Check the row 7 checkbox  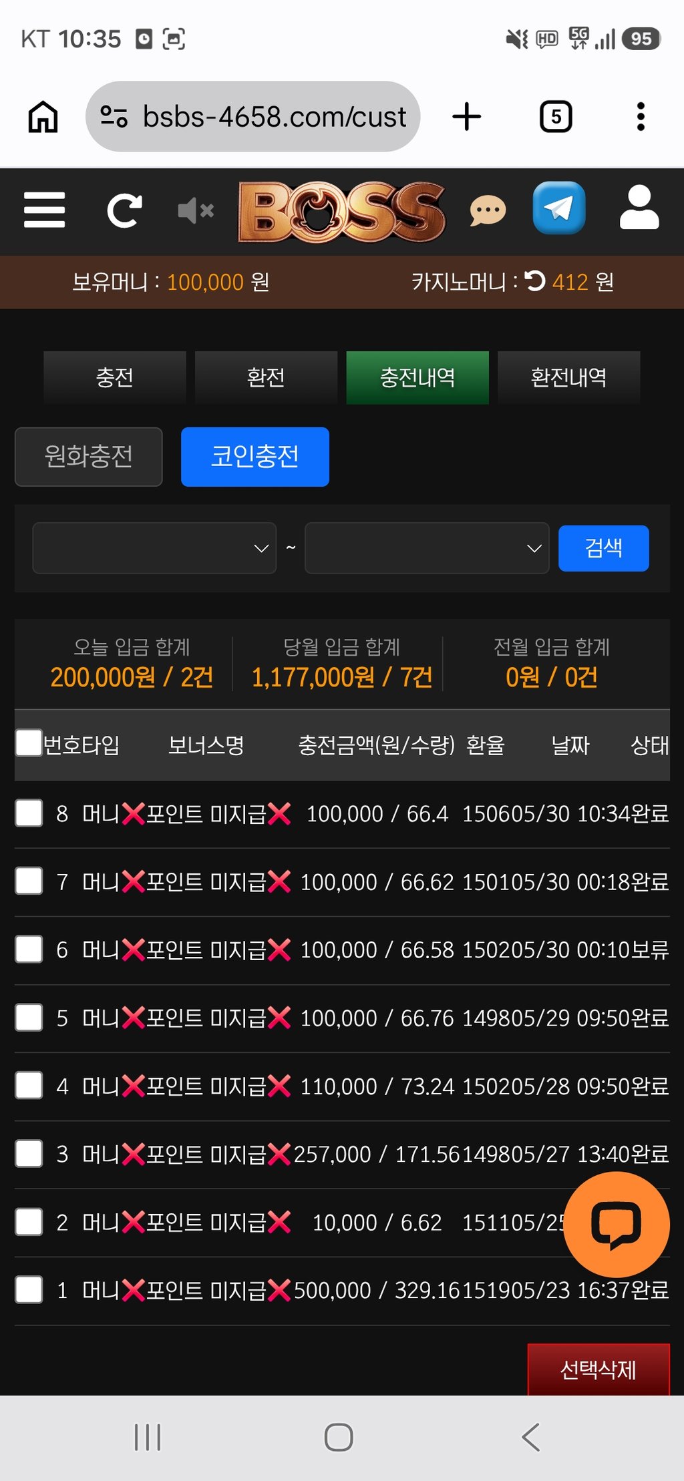[29, 881]
